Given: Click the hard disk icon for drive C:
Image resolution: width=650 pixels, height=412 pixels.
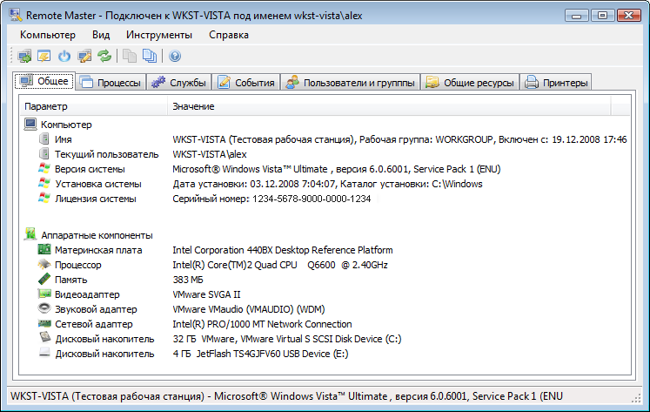Looking at the screenshot, I should (x=44, y=338).
